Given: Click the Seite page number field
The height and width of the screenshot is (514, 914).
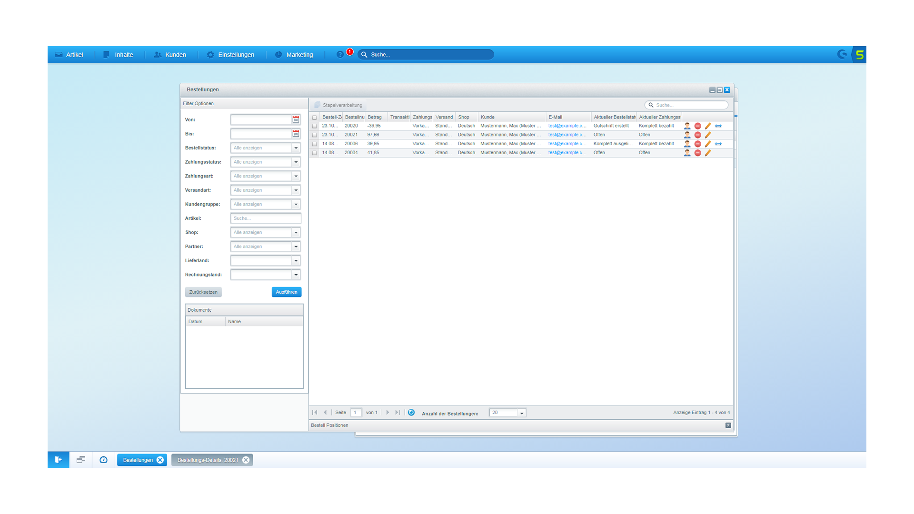Looking at the screenshot, I should pos(356,413).
